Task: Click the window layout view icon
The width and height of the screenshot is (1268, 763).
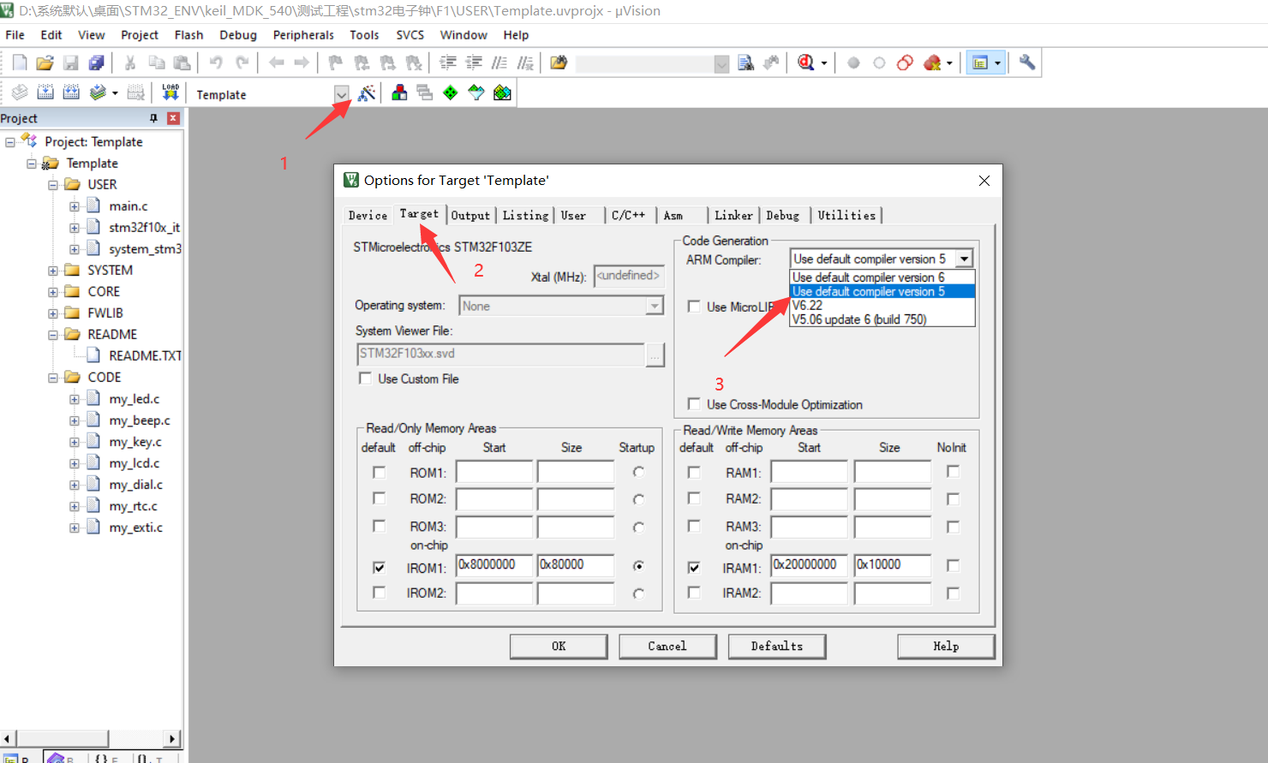Action: (980, 63)
